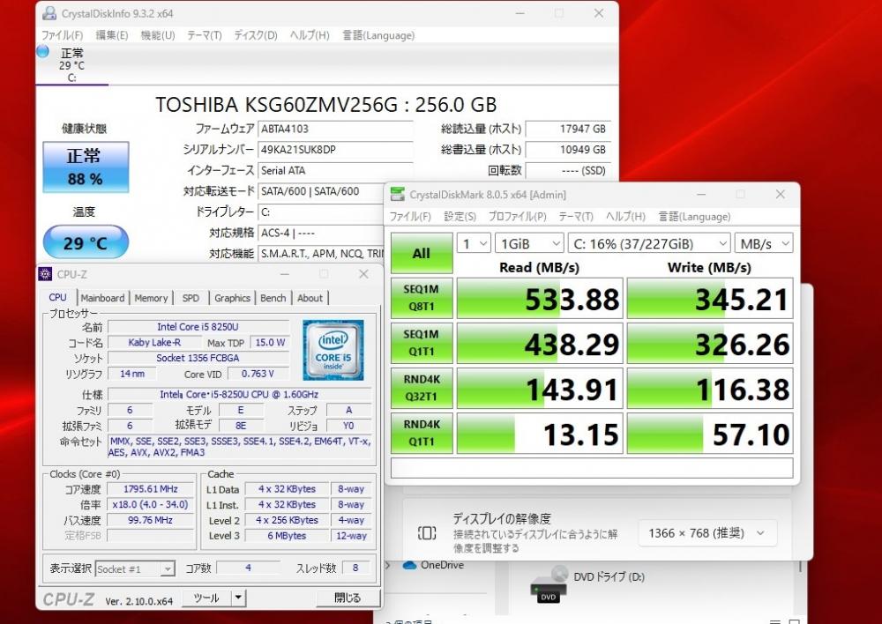Viewport: 882px width, 624px height.
Task: Open 編集(E) menu in CrystalDiskInfo
Action: pos(111,35)
